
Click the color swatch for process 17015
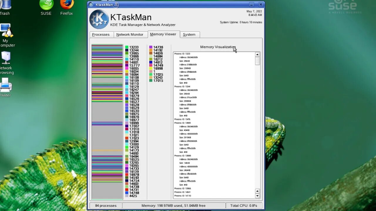(151, 81)
